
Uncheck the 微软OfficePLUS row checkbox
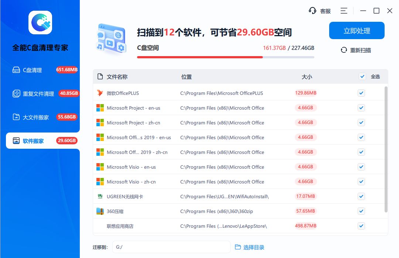tap(361, 93)
